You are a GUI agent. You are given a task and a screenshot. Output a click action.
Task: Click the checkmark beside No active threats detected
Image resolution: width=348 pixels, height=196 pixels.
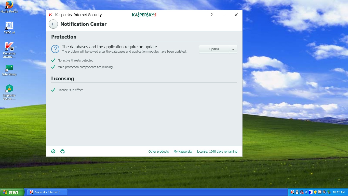pyautogui.click(x=53, y=60)
